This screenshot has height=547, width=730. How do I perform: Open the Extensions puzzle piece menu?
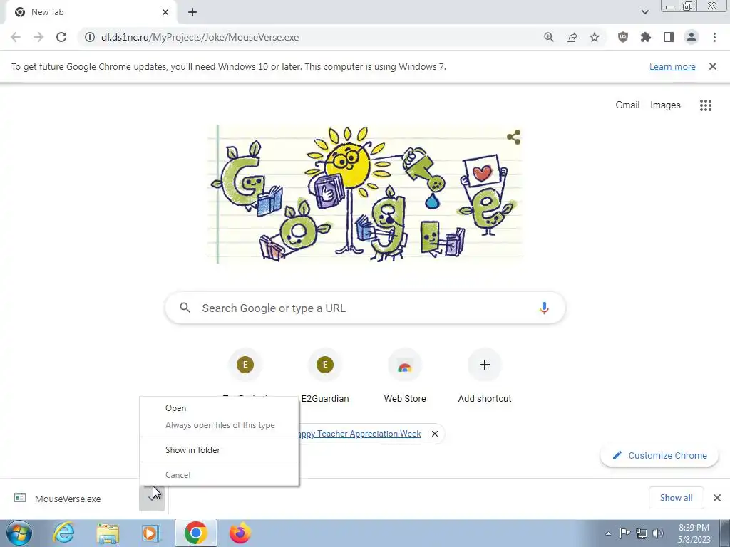[646, 37]
